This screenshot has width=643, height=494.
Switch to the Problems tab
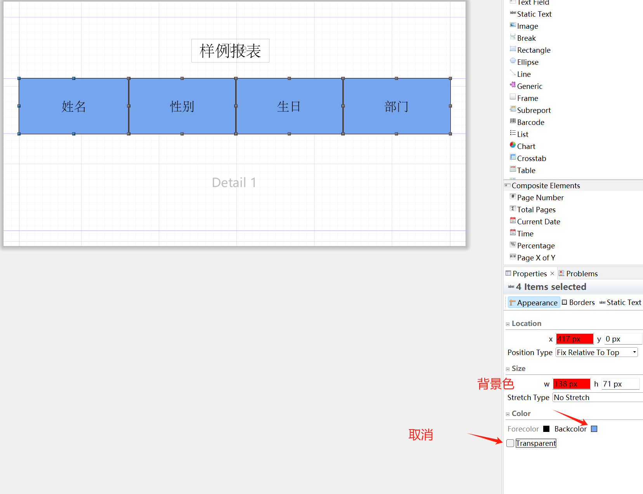(x=578, y=274)
